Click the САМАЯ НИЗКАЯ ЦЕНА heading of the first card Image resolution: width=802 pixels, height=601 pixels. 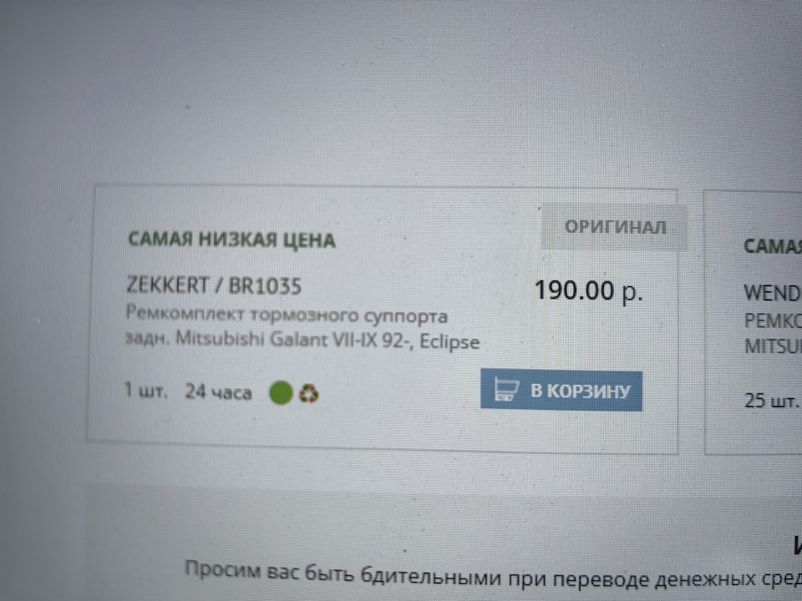[x=231, y=240]
